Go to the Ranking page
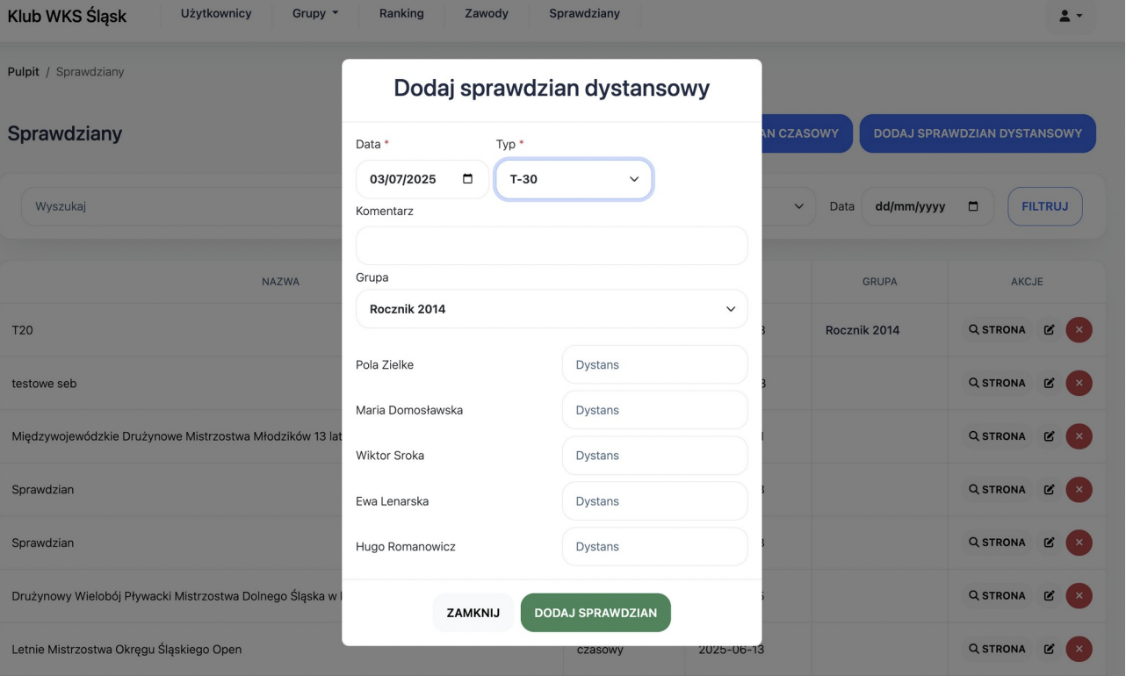 pyautogui.click(x=401, y=14)
